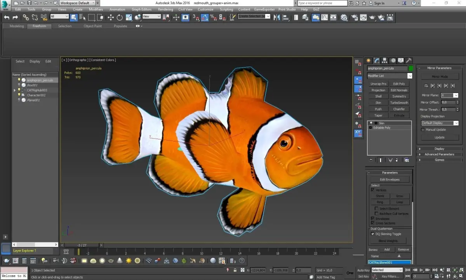Open the Create command panel tab

point(369,61)
